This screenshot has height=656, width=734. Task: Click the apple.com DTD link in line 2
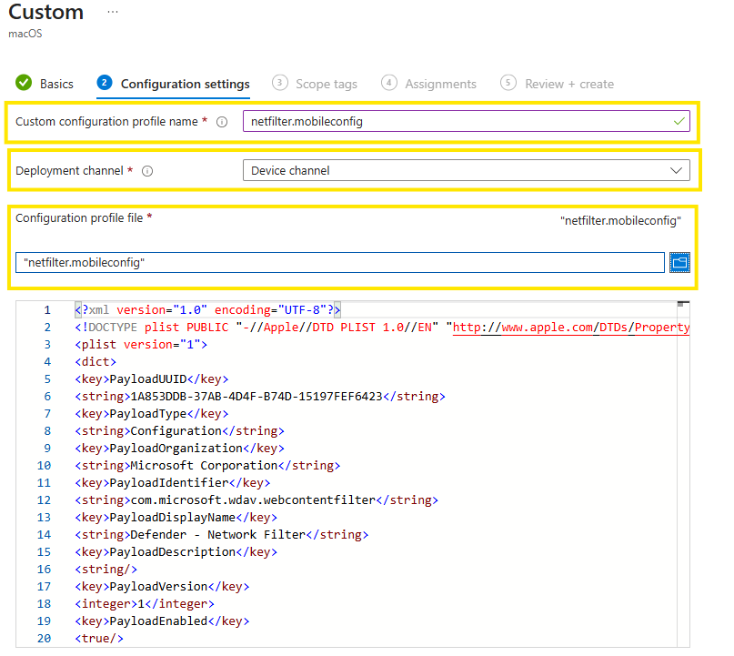pyautogui.click(x=570, y=328)
